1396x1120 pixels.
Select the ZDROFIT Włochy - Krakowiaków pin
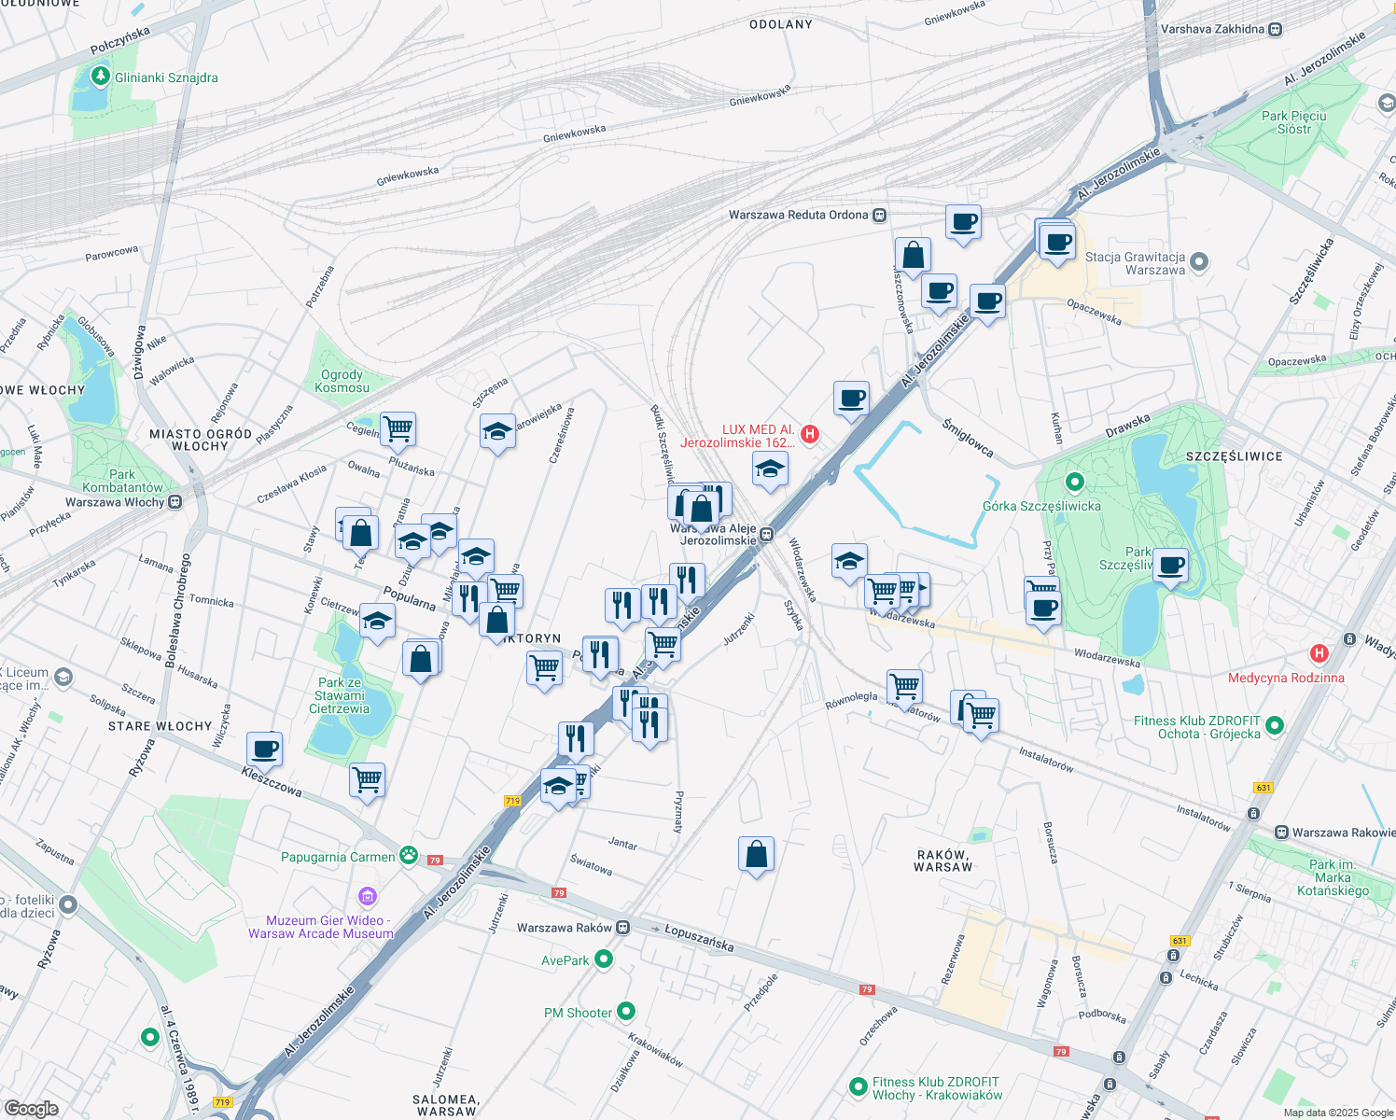click(x=858, y=1087)
